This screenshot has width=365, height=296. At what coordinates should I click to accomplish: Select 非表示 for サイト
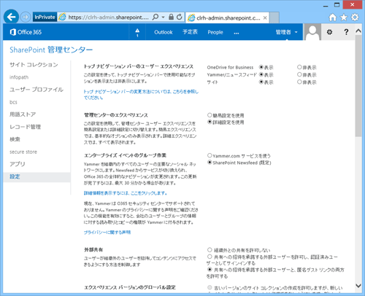[x=299, y=82]
